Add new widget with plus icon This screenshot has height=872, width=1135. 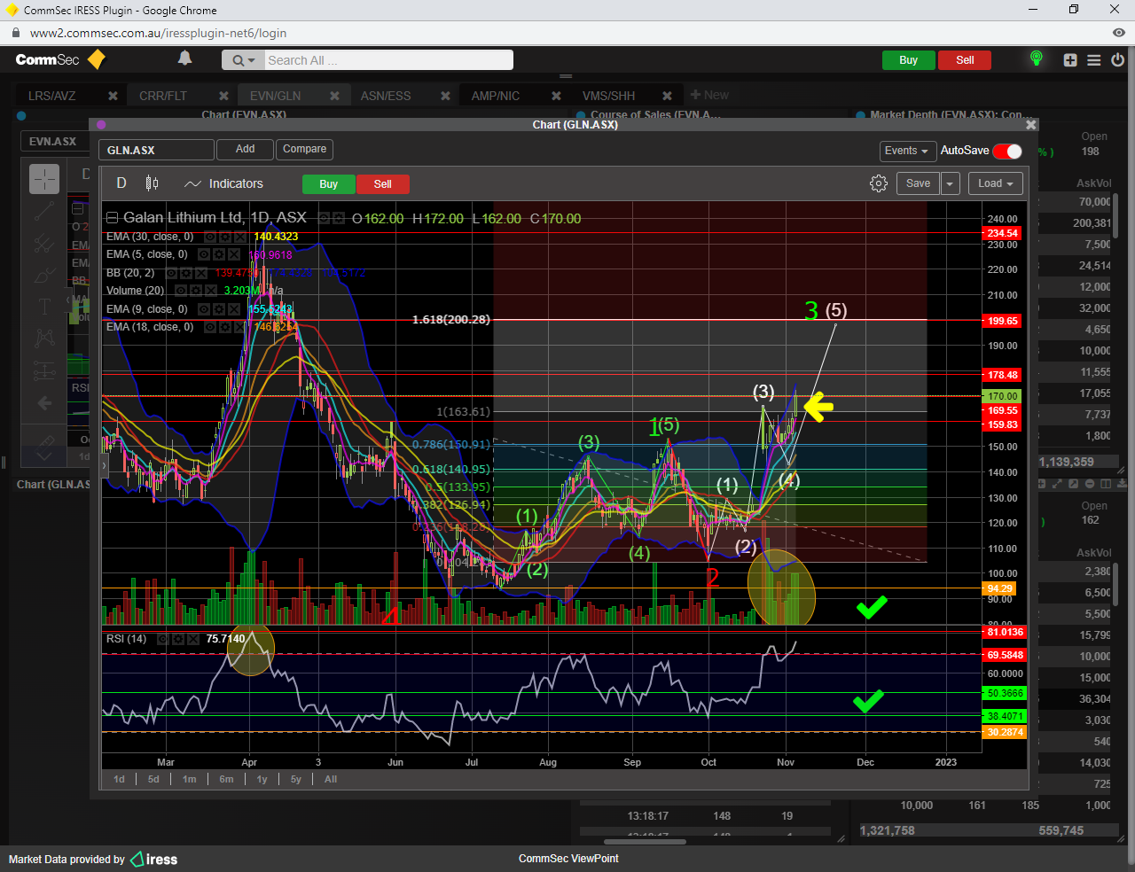click(x=1070, y=60)
